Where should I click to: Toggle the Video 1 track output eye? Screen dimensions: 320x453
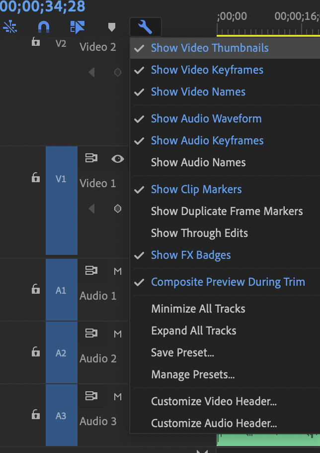(117, 158)
